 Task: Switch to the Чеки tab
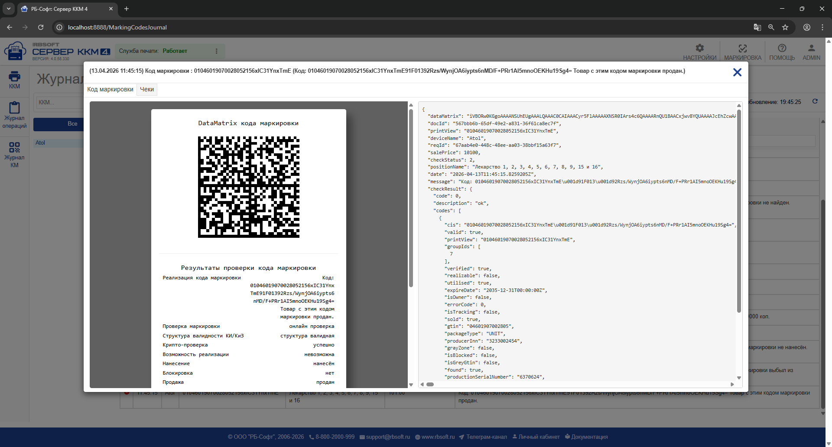tap(147, 89)
